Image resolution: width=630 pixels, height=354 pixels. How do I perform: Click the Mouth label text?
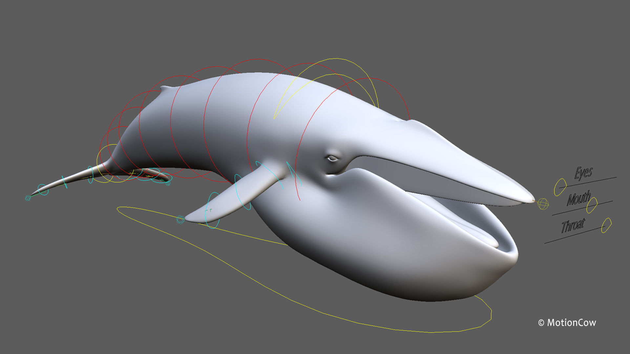tap(579, 198)
